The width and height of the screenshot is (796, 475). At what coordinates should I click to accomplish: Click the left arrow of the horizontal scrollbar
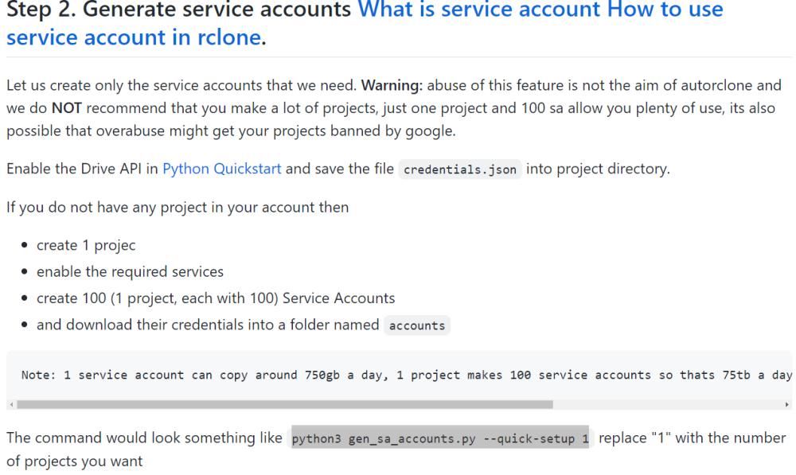click(11, 404)
